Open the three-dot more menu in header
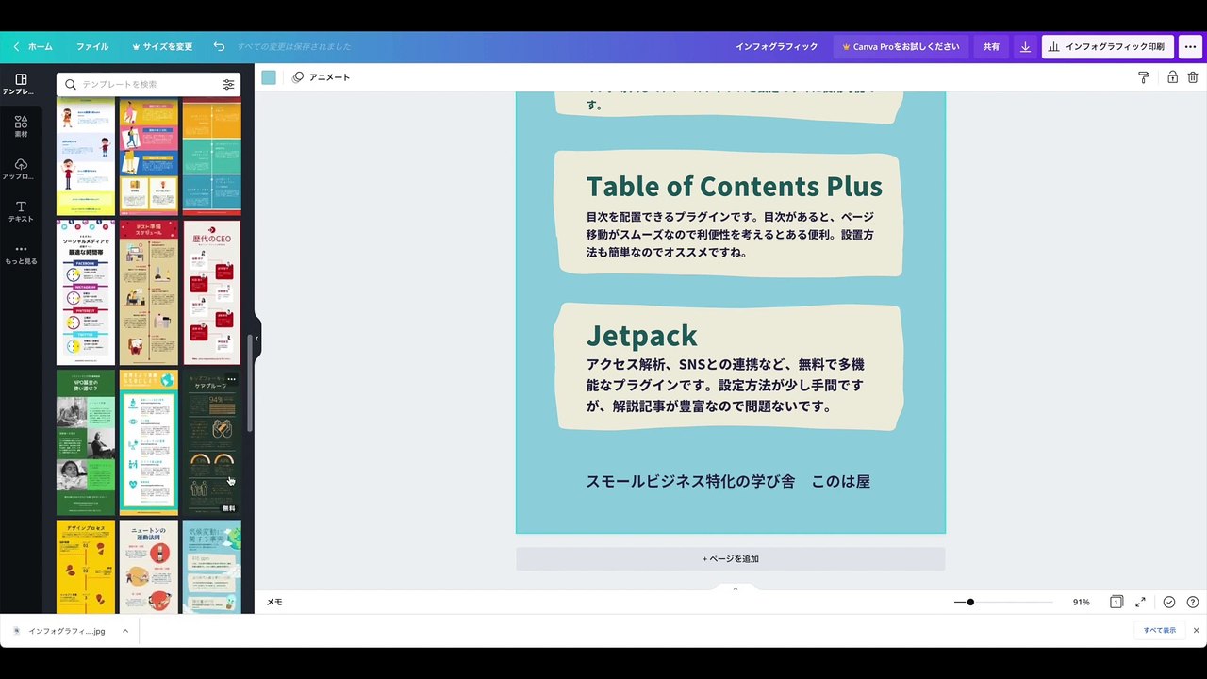 click(x=1190, y=47)
